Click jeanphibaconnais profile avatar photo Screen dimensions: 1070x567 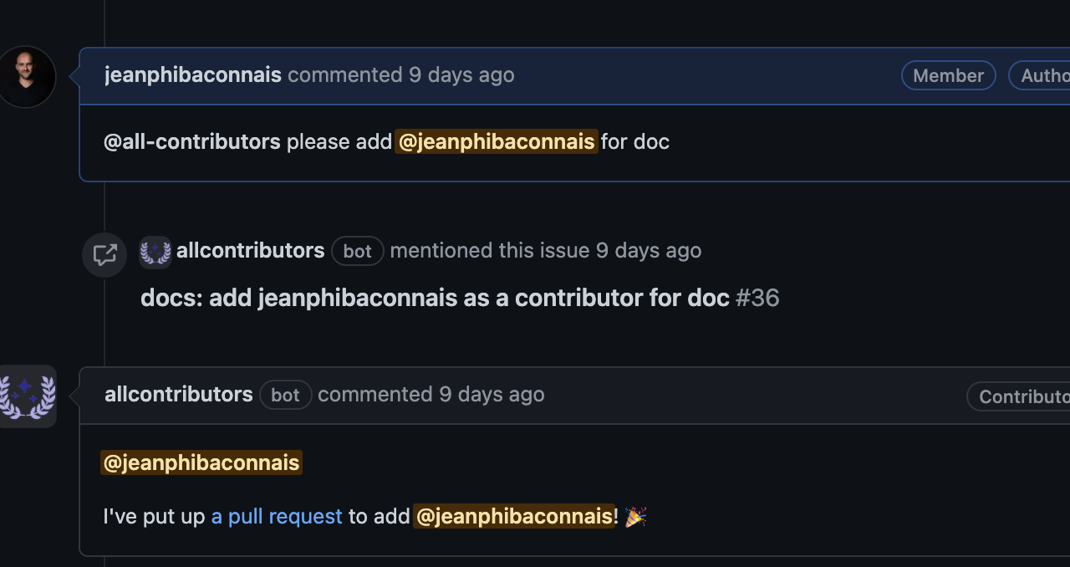[27, 77]
